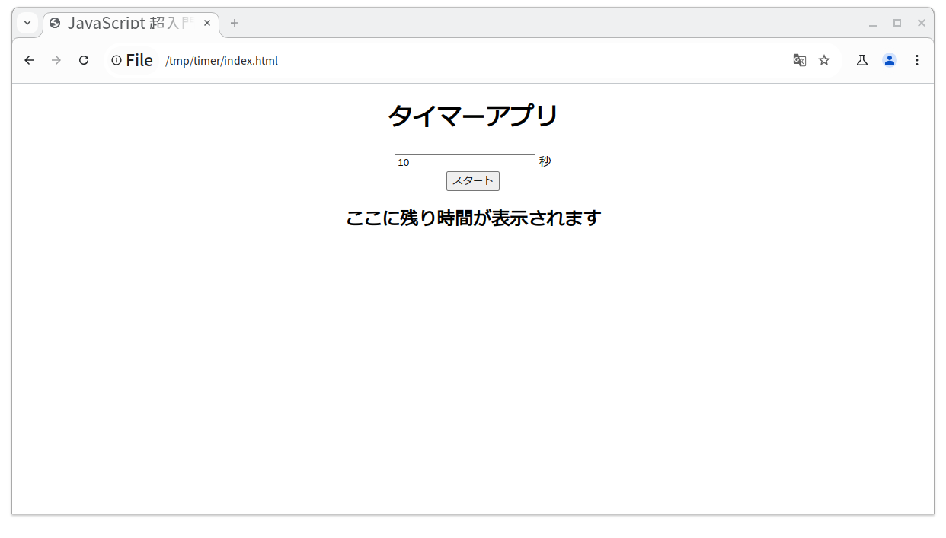Toggle the bookmark star for this page
The width and height of the screenshot is (946, 538).
tap(824, 59)
